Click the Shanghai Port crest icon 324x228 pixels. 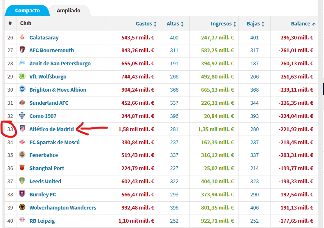pyautogui.click(x=22, y=168)
